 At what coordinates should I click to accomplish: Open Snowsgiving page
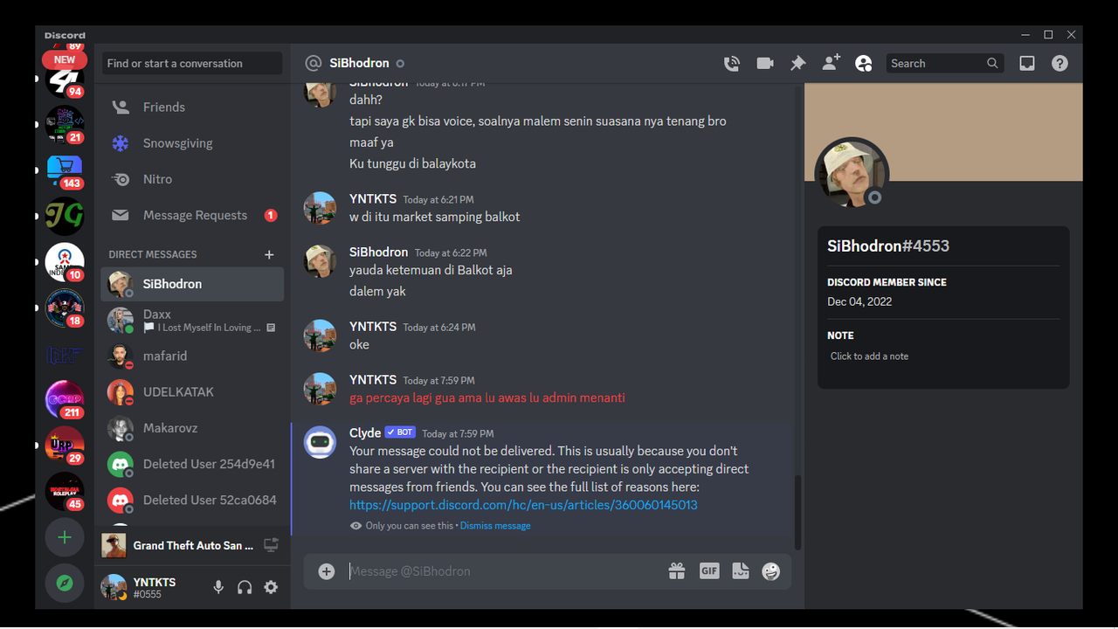point(192,143)
